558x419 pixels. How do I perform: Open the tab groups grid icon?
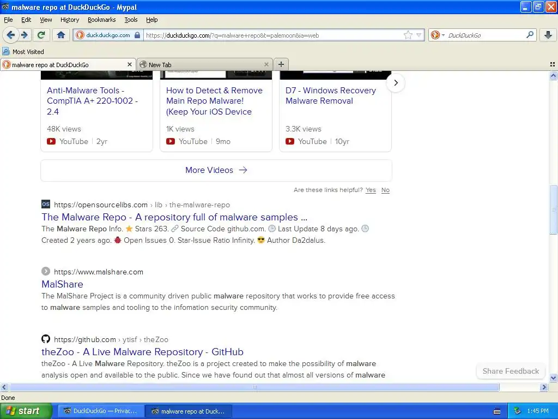pos(553,64)
